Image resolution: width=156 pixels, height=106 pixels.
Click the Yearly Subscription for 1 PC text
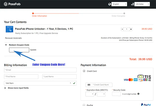tap(36, 33)
